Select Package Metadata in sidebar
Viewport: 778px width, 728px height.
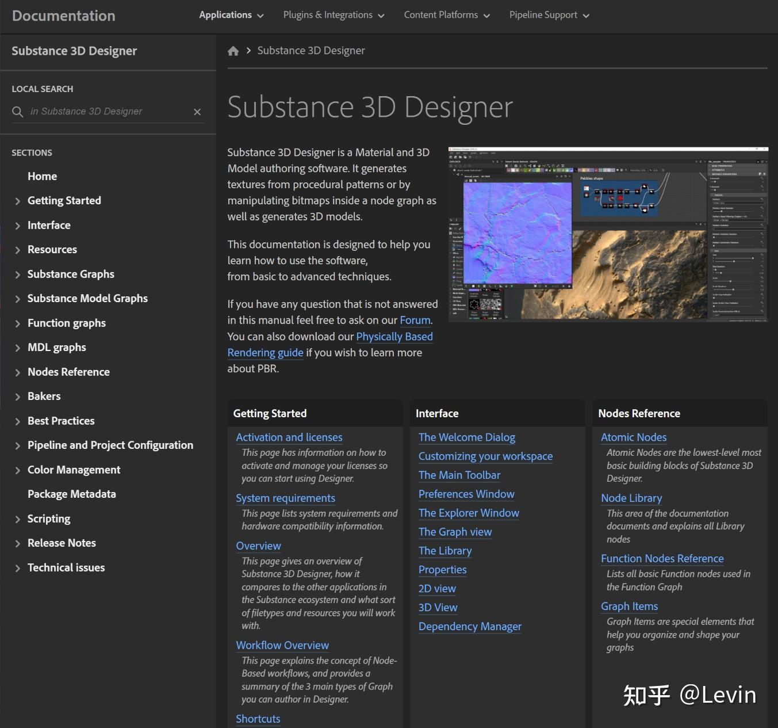point(72,494)
